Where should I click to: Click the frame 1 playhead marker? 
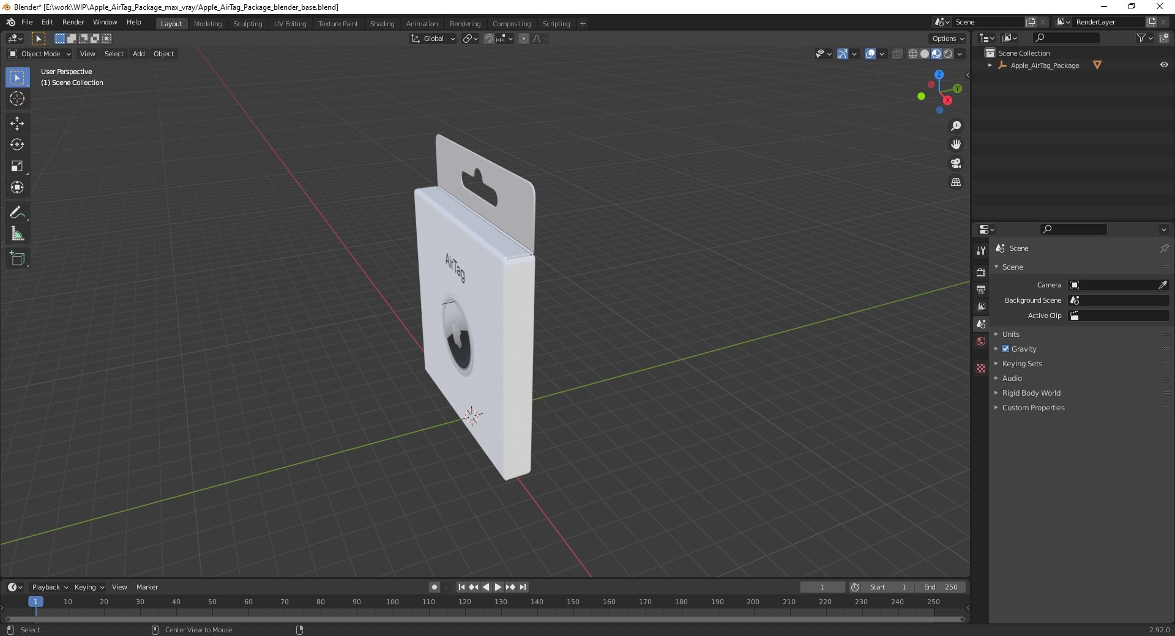[35, 602]
